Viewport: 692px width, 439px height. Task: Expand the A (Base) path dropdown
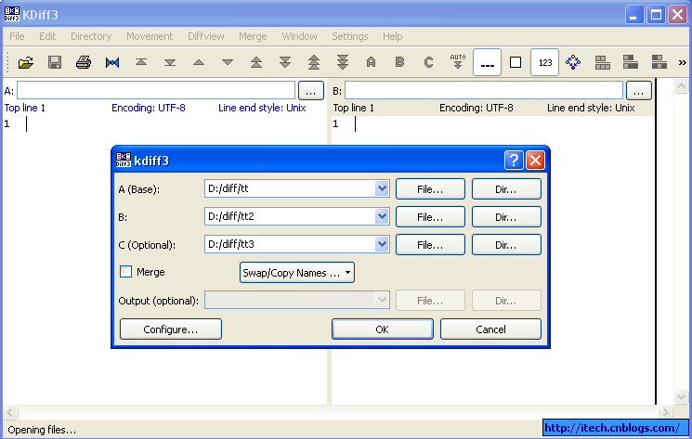coord(382,188)
